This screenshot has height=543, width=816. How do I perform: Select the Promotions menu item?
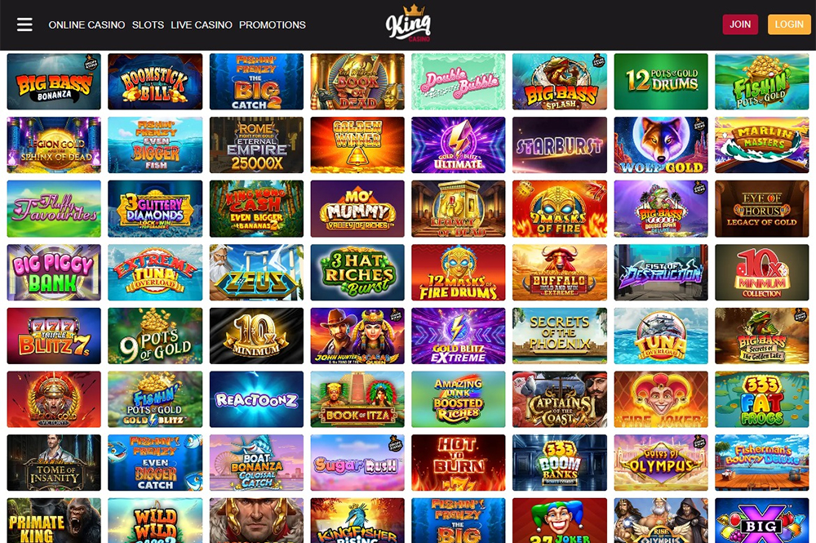tap(273, 24)
